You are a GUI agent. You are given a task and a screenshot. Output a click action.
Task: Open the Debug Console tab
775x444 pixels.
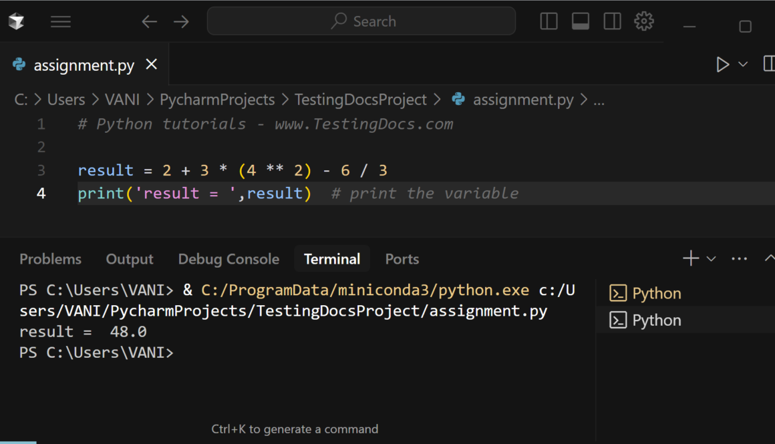point(228,259)
